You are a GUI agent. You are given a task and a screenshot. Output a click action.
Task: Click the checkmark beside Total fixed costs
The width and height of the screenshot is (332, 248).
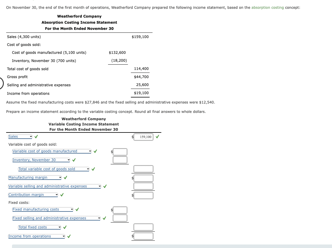pos(65,227)
